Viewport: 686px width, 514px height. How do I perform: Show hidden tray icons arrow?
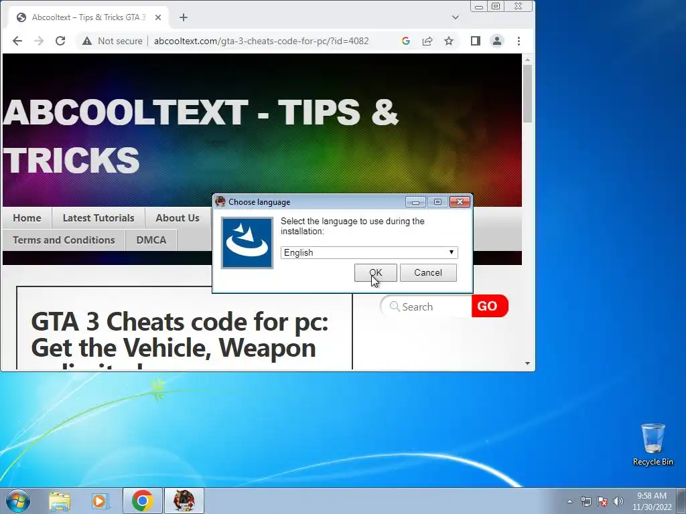569,501
